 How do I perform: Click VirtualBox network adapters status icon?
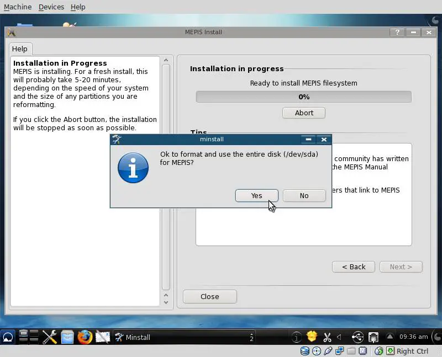339,351
